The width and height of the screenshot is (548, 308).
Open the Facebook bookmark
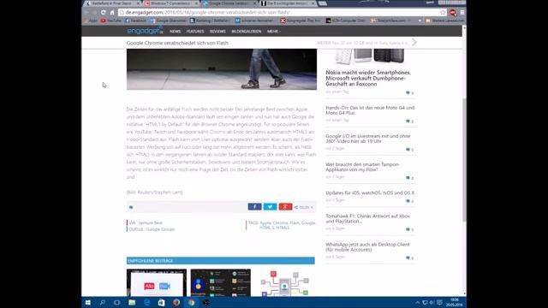[136, 21]
